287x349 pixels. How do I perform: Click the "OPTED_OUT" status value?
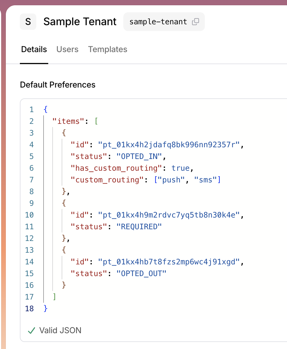[x=141, y=273]
